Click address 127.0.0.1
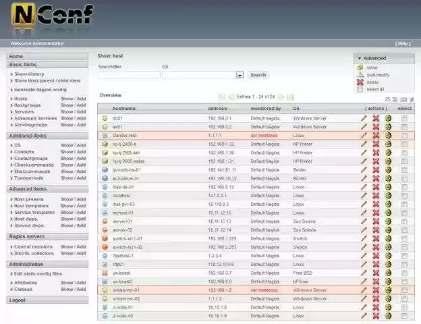This screenshot has width=421, height=324. tap(217, 196)
